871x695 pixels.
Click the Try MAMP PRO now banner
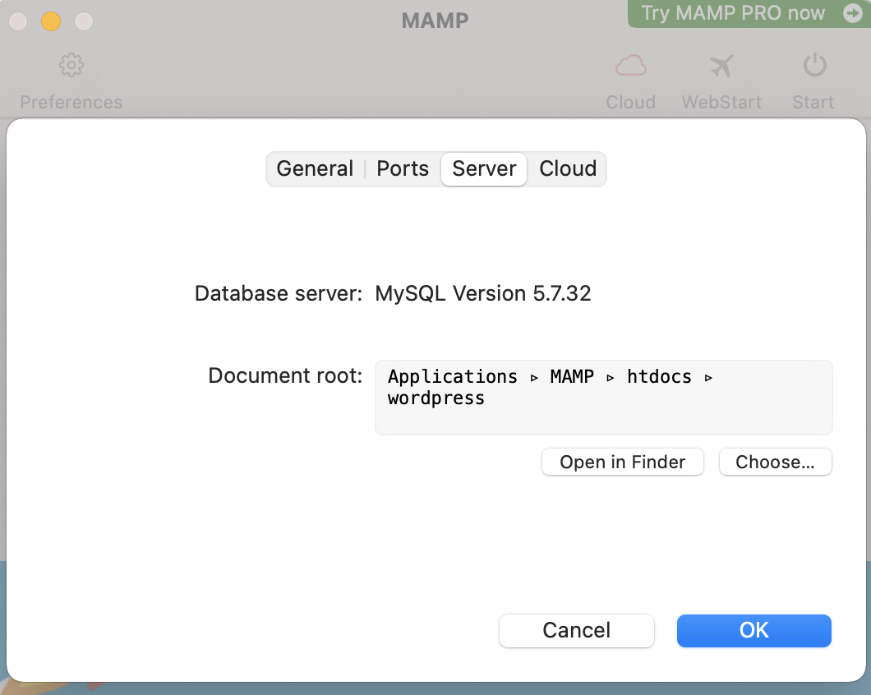pos(749,13)
